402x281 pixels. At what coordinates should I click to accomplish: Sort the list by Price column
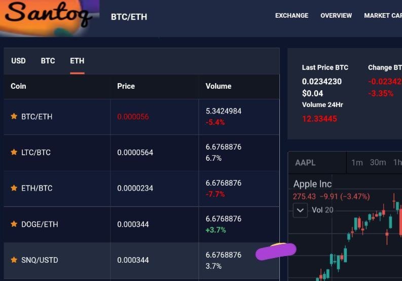tap(126, 86)
